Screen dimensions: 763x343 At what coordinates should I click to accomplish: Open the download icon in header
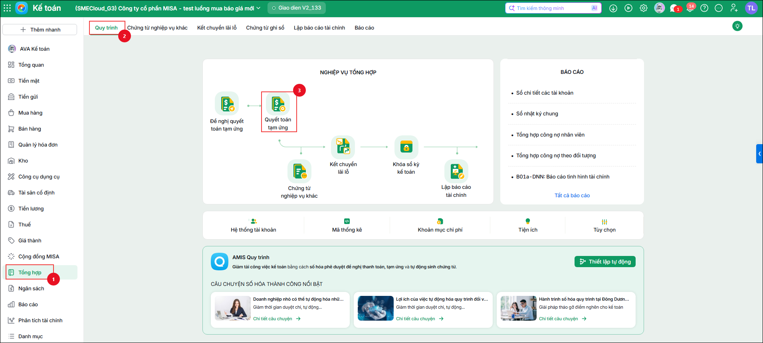[613, 8]
